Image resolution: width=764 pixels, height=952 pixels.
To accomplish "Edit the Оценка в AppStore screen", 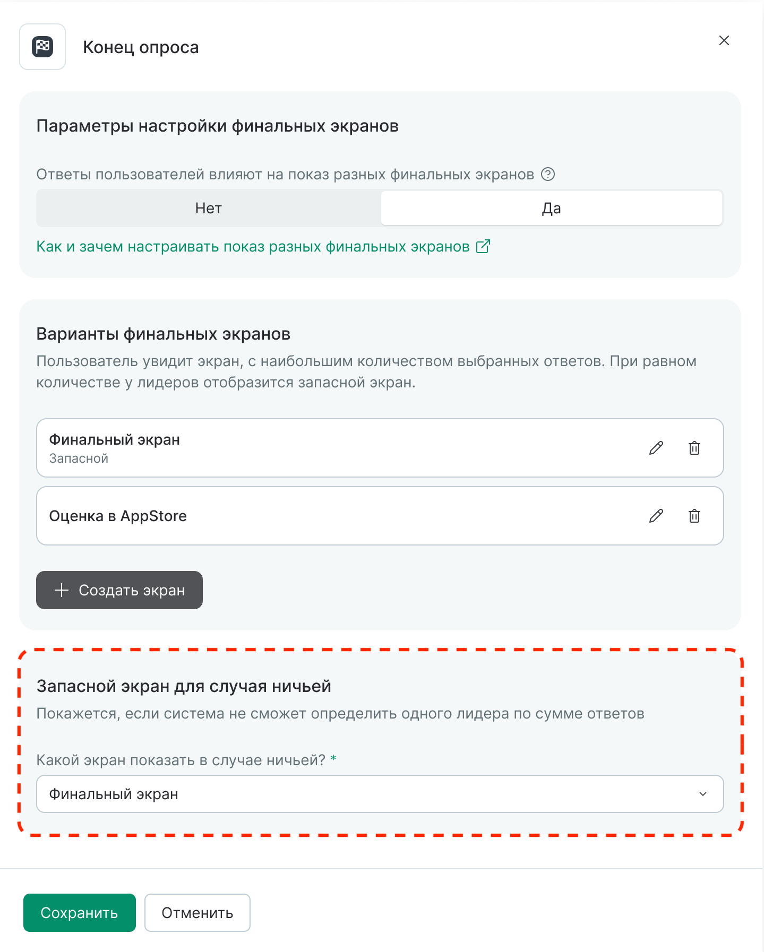I will tap(656, 516).
